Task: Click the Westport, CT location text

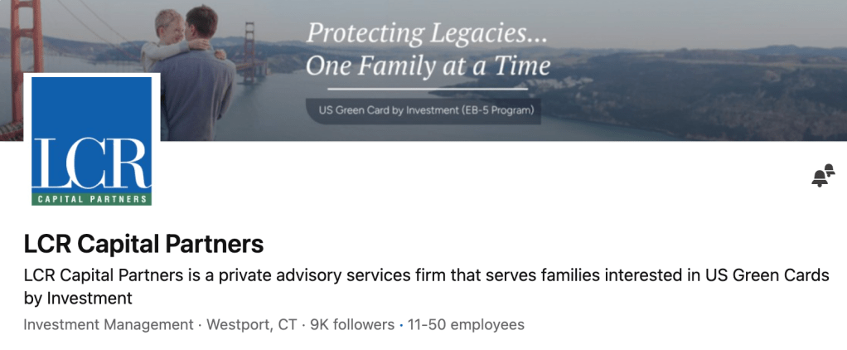Action: pyautogui.click(x=251, y=324)
